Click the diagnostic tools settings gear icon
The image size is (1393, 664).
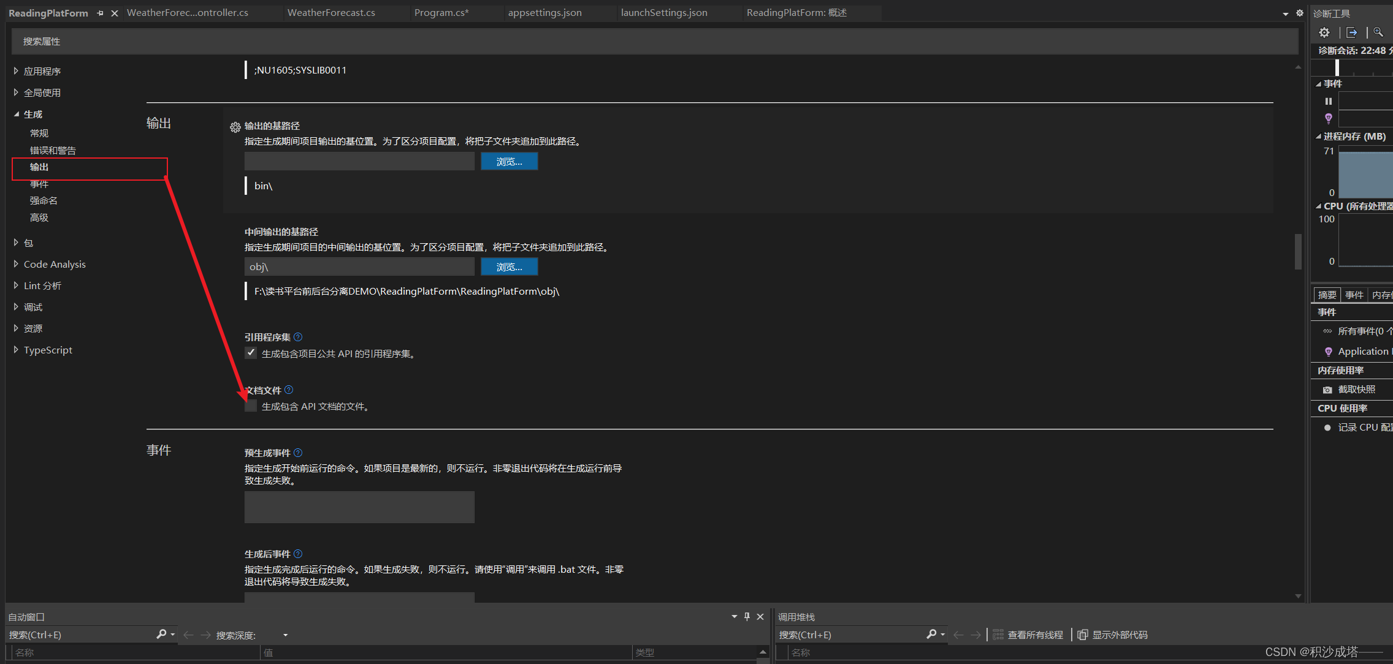tap(1324, 33)
